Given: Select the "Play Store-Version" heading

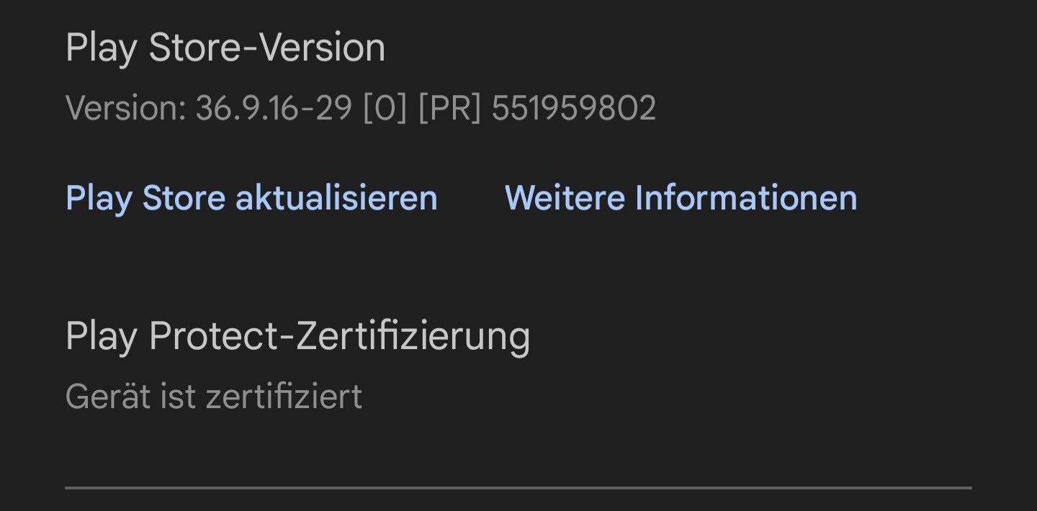Looking at the screenshot, I should pyautogui.click(x=225, y=49).
